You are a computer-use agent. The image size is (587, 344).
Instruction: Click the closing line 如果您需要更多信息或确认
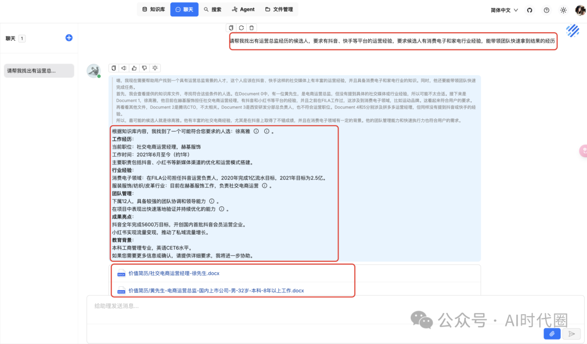point(184,256)
